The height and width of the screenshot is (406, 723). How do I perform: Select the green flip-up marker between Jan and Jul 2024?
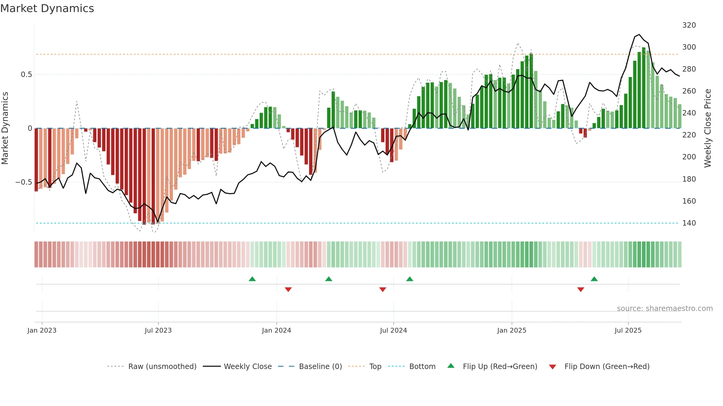(x=329, y=279)
